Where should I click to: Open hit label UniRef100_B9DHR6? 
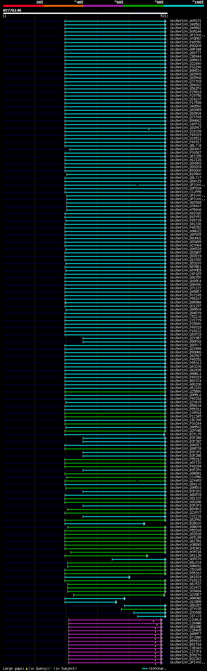(186, 352)
